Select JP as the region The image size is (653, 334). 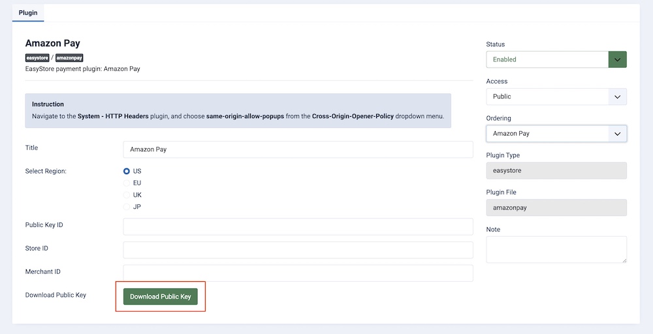[127, 207]
